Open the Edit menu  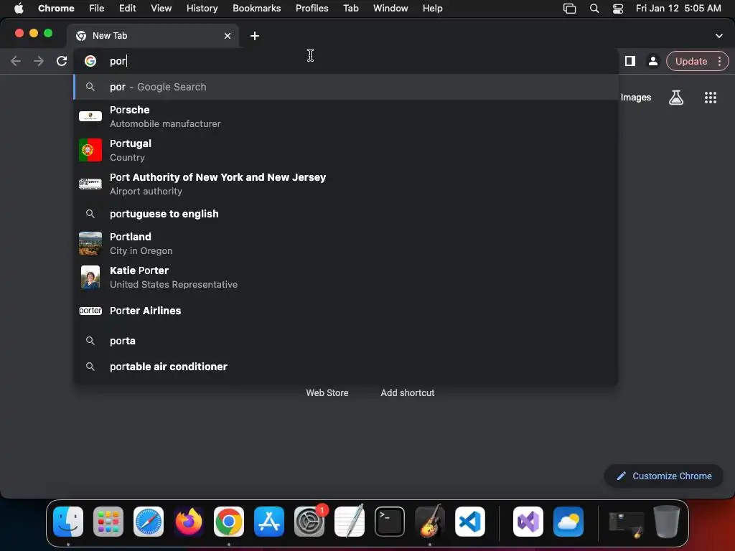[127, 9]
